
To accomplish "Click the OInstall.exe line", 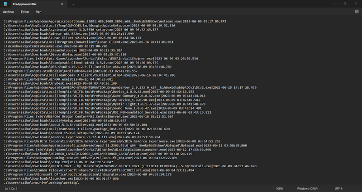I will 130,166.
